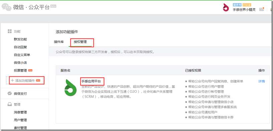Click permission 帮助公众号进行网页业务开发
273x131 pixels.
[x=209, y=97]
